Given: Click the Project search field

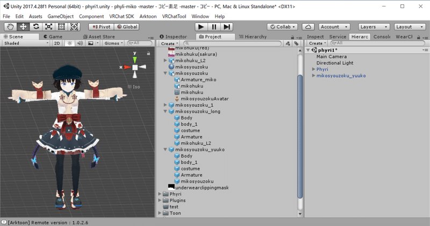Looking at the screenshot, I should pyautogui.click(x=232, y=43).
